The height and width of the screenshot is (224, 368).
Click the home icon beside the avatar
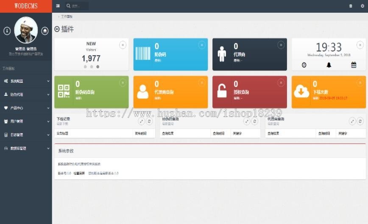(x=45, y=31)
